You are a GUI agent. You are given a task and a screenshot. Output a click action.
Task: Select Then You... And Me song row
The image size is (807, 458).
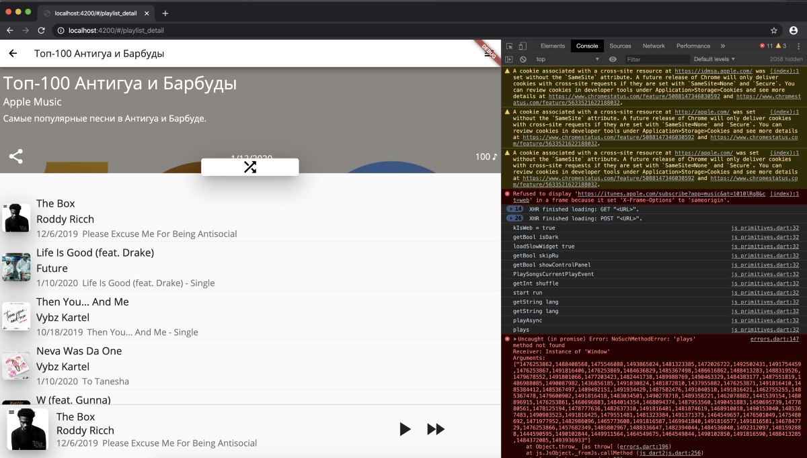[x=250, y=316]
